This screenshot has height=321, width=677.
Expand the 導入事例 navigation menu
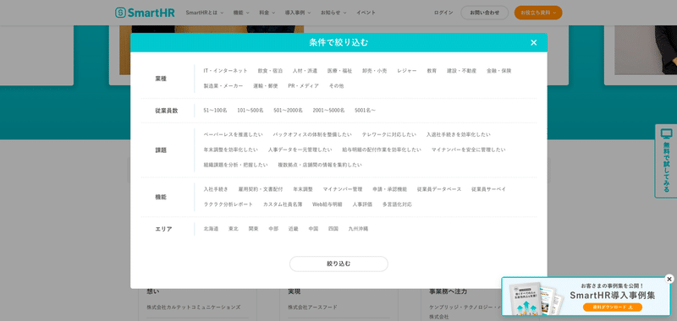(x=298, y=13)
